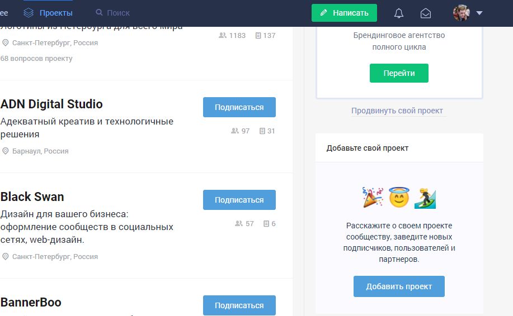The height and width of the screenshot is (316, 513).
Task: Open notifications bell icon
Action: tap(398, 13)
